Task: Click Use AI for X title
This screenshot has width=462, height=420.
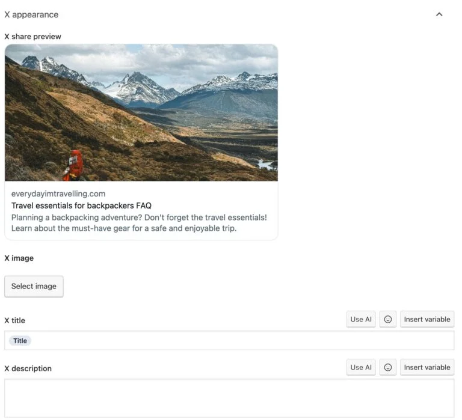Action: [361, 319]
